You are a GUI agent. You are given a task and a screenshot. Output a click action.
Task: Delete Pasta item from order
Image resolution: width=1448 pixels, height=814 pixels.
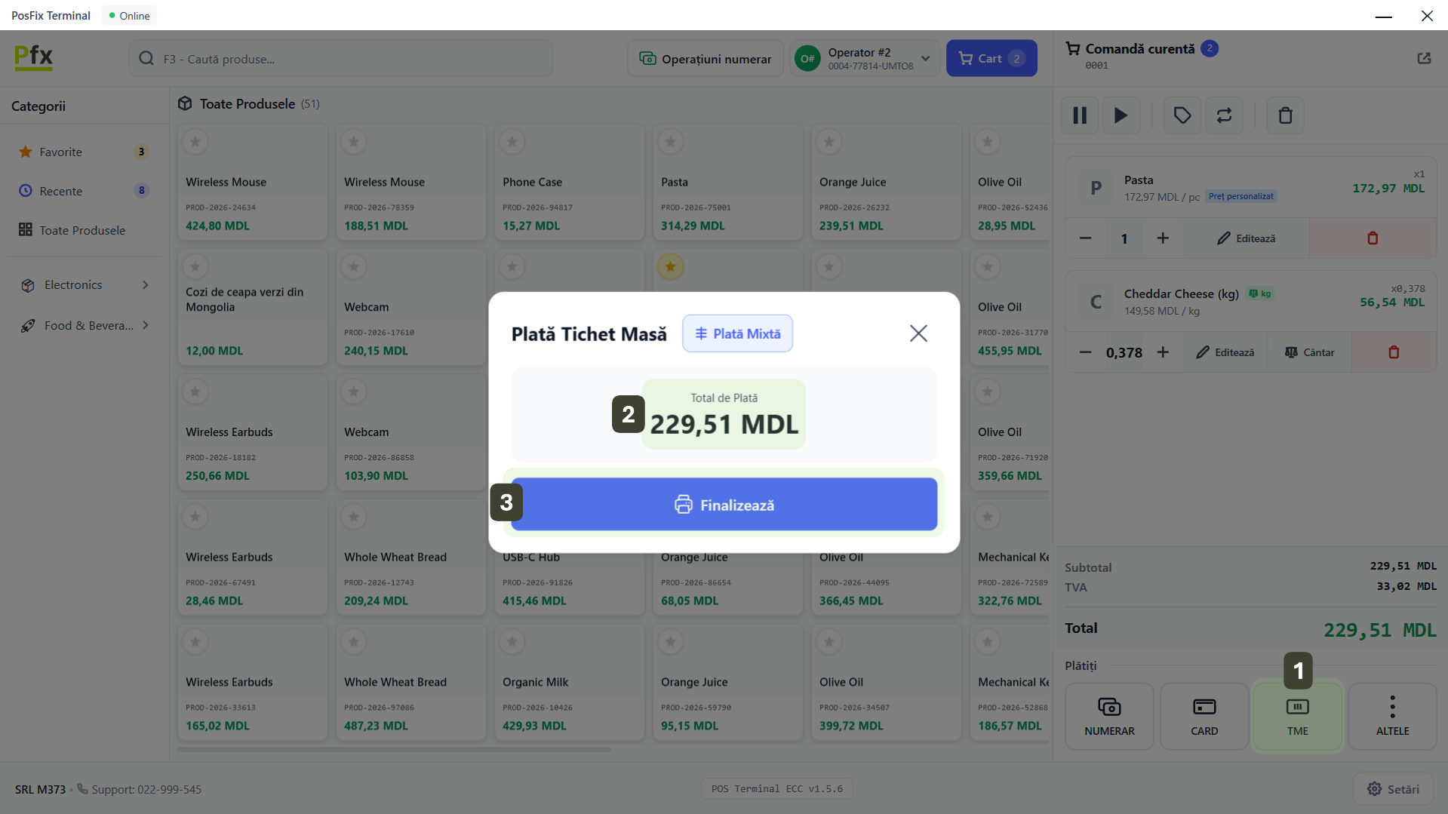click(1372, 238)
